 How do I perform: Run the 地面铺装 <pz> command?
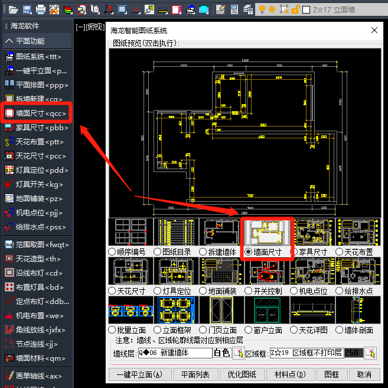click(x=35, y=198)
